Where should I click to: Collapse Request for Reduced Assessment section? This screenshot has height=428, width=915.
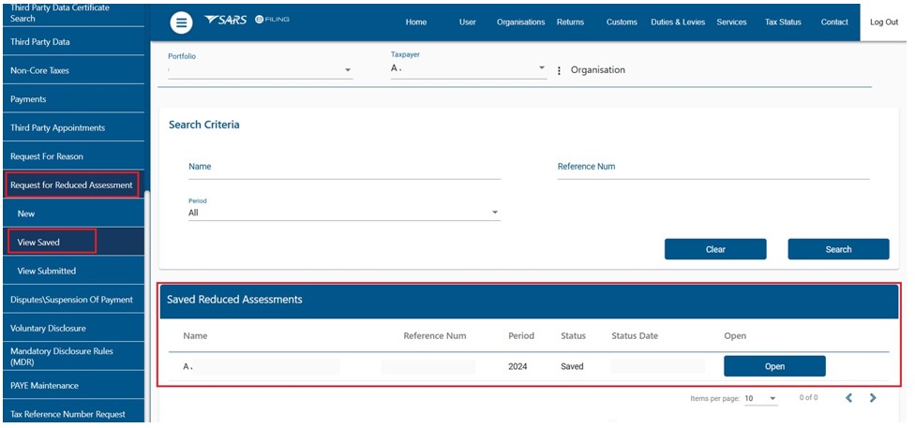click(72, 184)
